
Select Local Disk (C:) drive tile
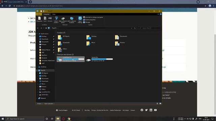pos(71,59)
